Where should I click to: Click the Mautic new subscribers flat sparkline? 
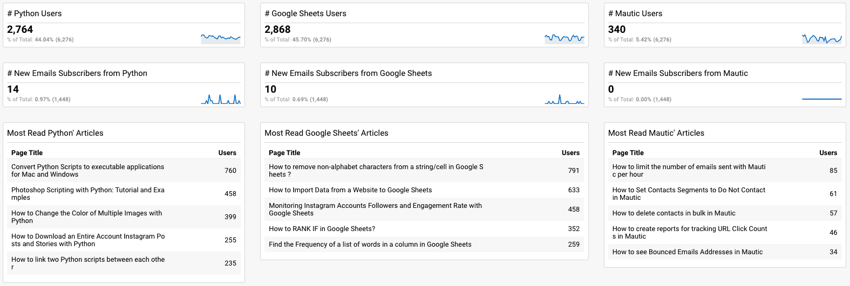point(822,99)
